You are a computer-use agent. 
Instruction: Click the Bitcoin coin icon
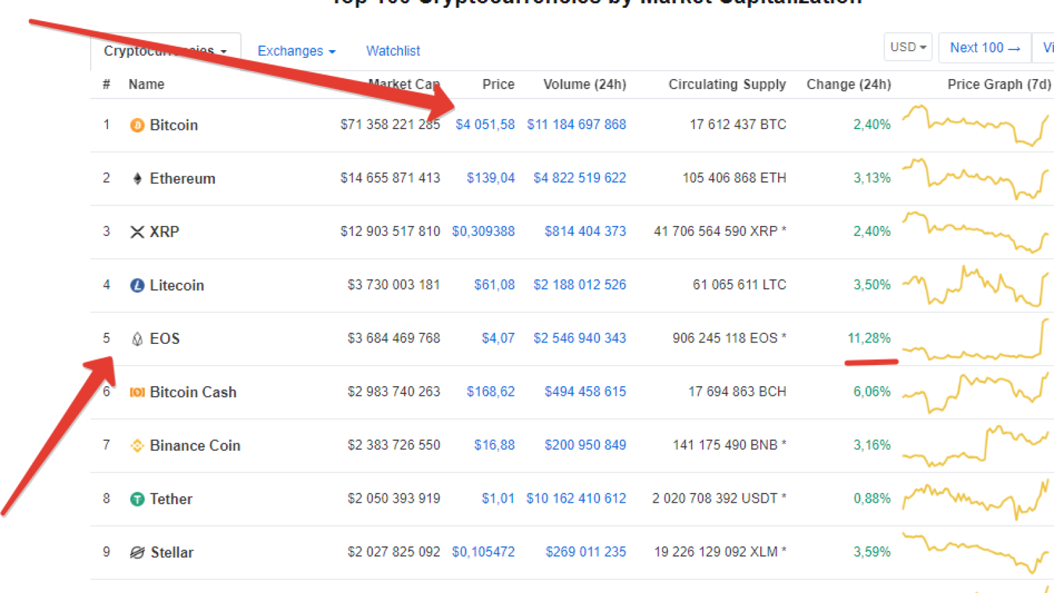coord(137,125)
